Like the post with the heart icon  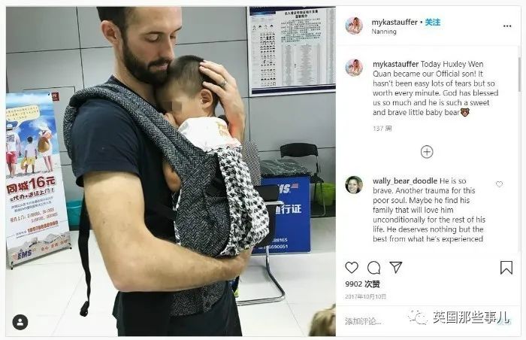(352, 268)
